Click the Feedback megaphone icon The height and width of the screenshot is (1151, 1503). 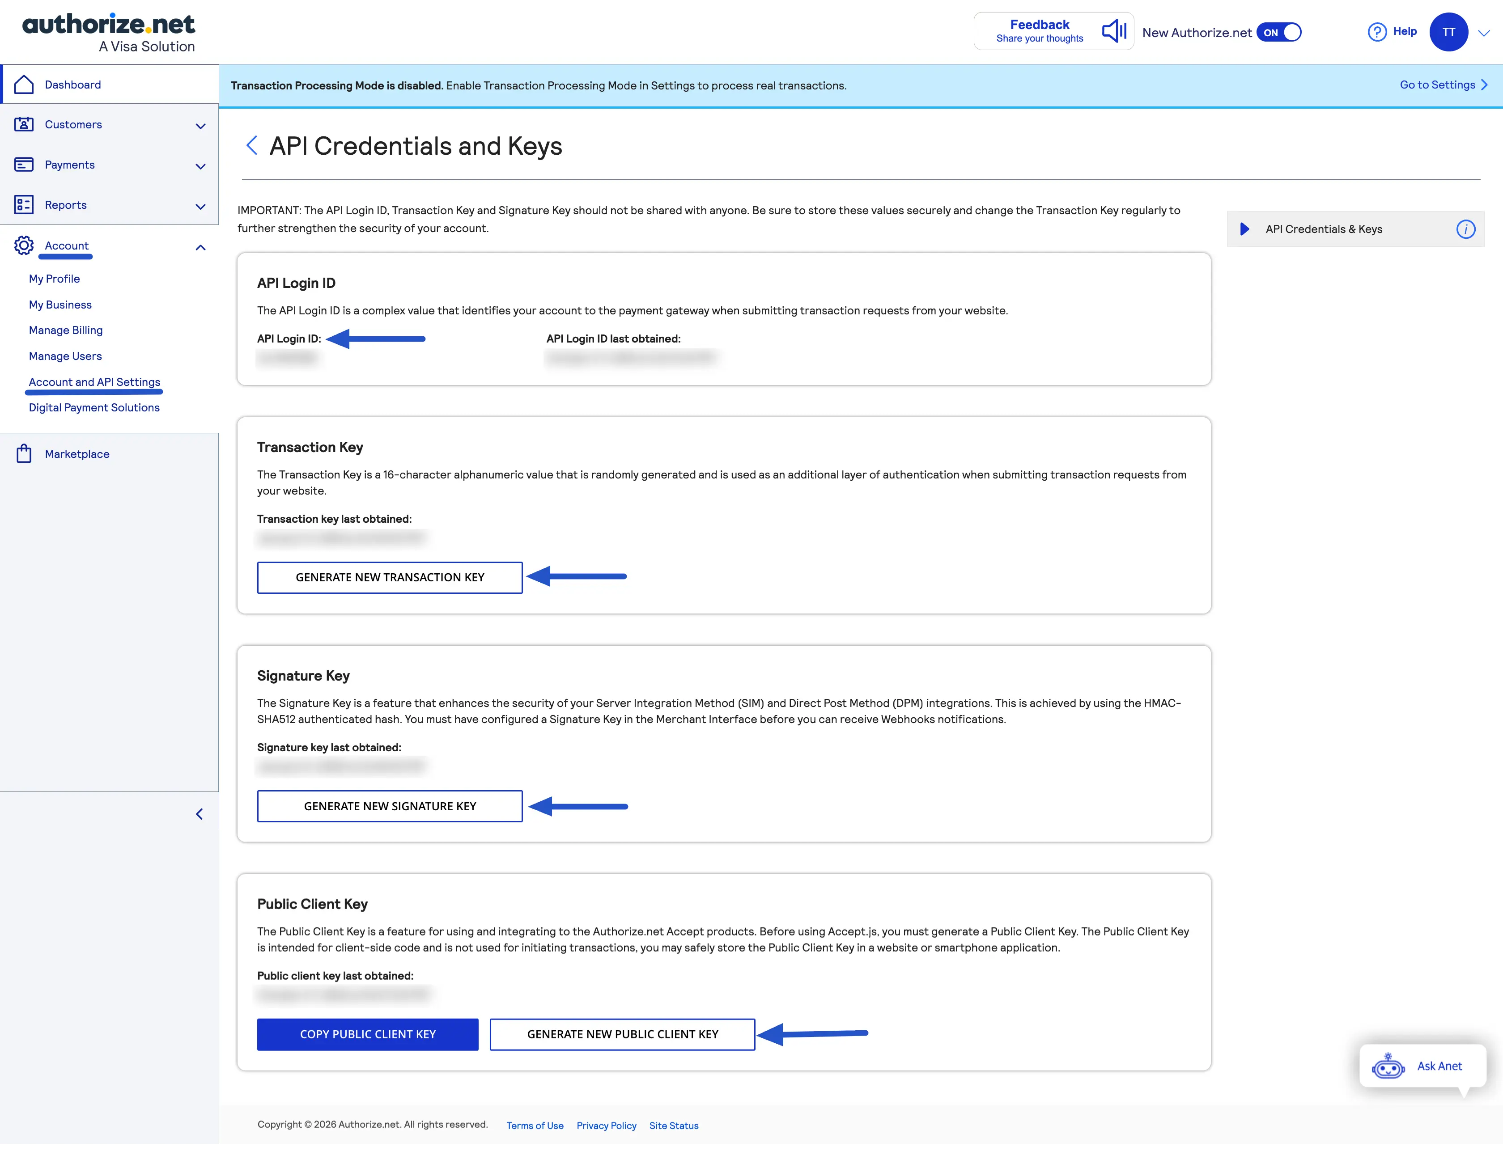point(1113,31)
